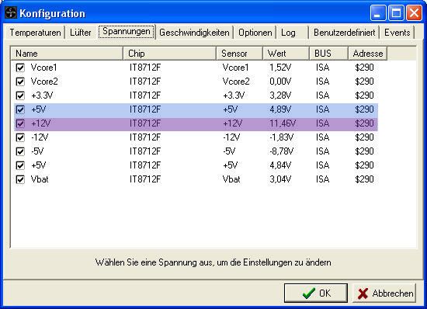Select the Vcore1 name in the list
427x309 pixels.
point(43,68)
